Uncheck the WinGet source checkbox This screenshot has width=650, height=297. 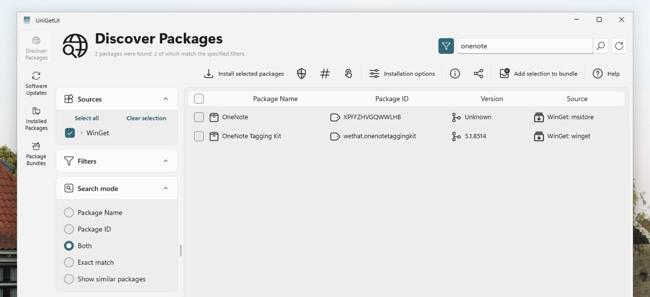69,133
